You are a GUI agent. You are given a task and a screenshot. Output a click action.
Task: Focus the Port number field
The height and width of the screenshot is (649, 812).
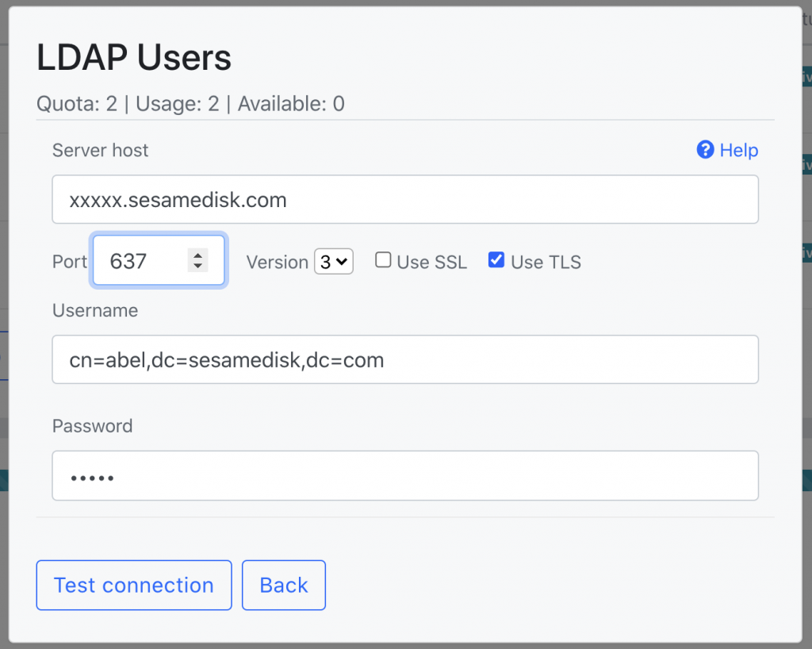159,260
